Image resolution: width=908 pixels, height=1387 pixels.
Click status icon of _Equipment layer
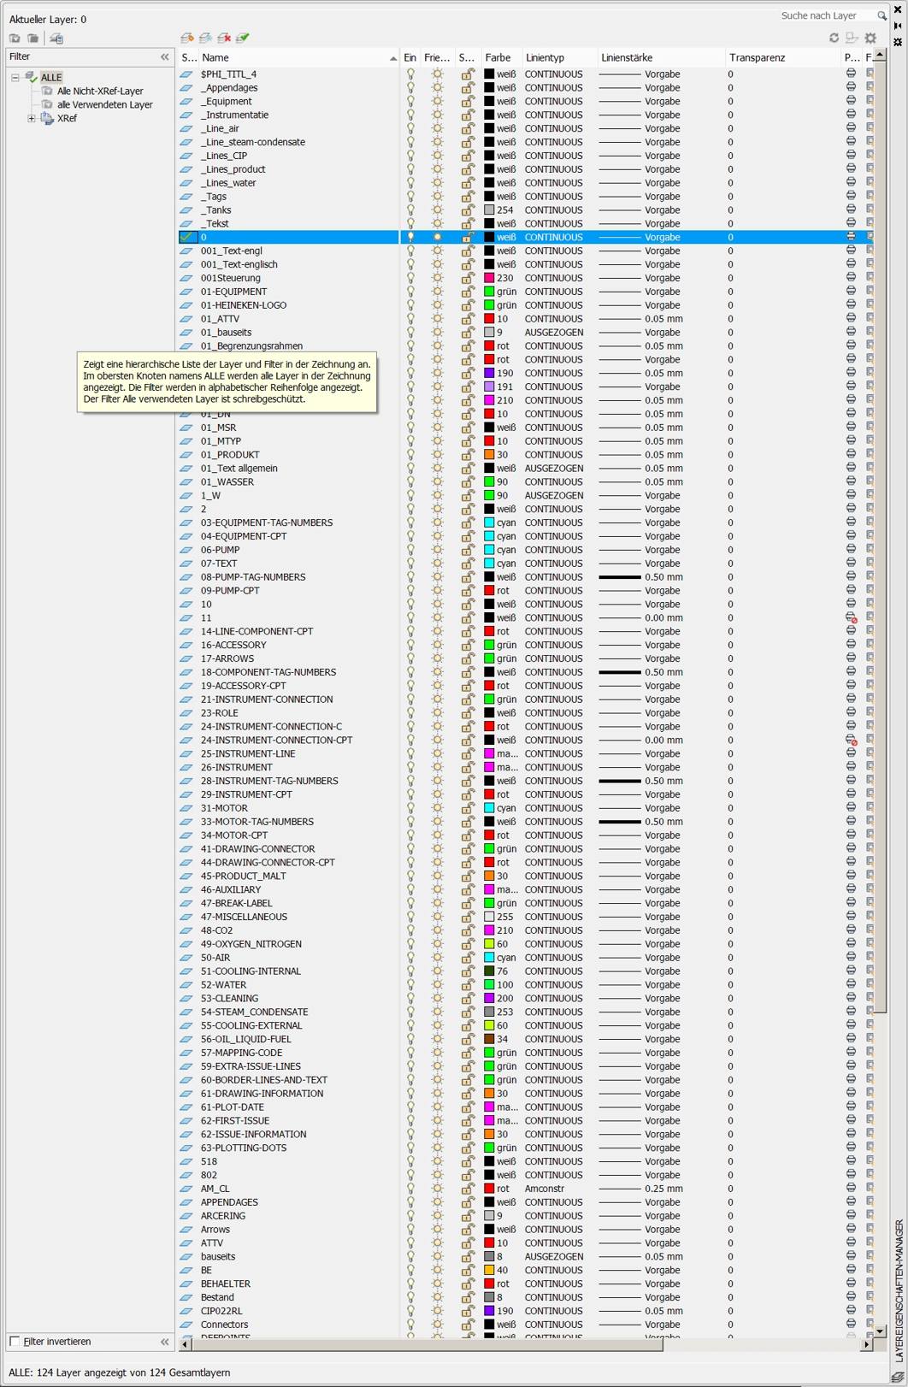pyautogui.click(x=186, y=101)
